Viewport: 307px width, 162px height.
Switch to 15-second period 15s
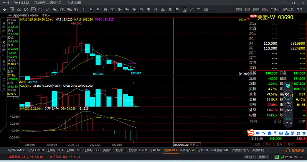pos(69,10)
